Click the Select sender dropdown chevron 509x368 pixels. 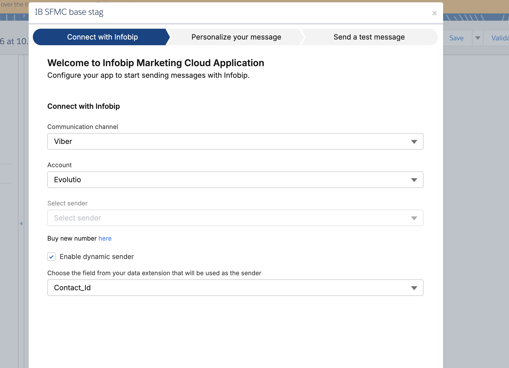pos(414,218)
